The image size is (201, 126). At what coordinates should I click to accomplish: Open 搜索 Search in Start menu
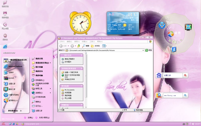click(37, 102)
